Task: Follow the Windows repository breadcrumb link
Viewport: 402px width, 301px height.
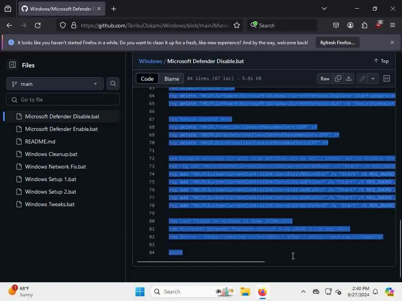Action: (150, 61)
